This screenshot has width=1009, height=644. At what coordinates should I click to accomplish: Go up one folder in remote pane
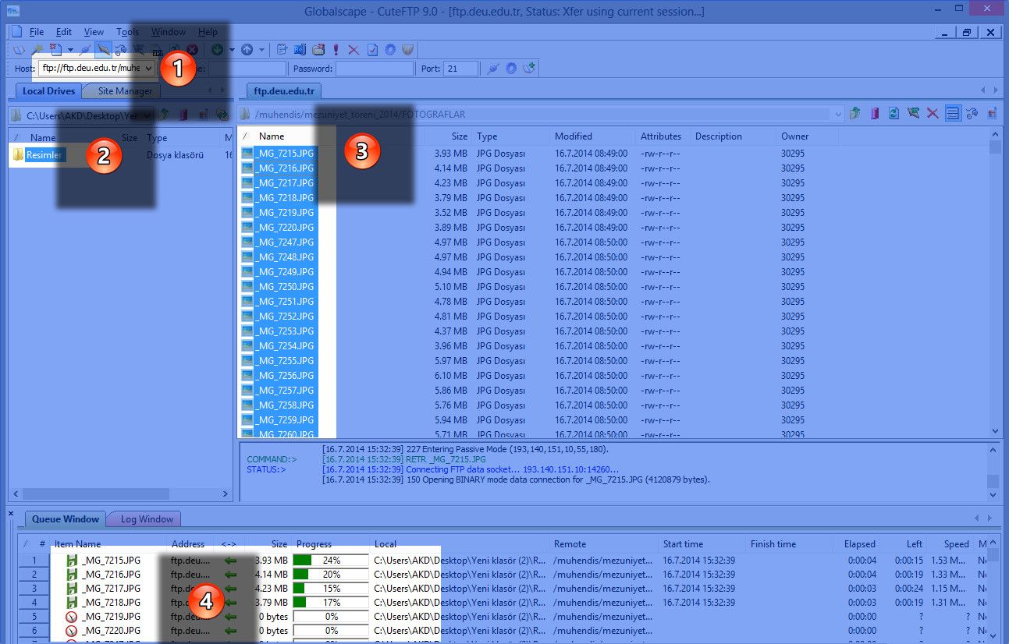(855, 114)
